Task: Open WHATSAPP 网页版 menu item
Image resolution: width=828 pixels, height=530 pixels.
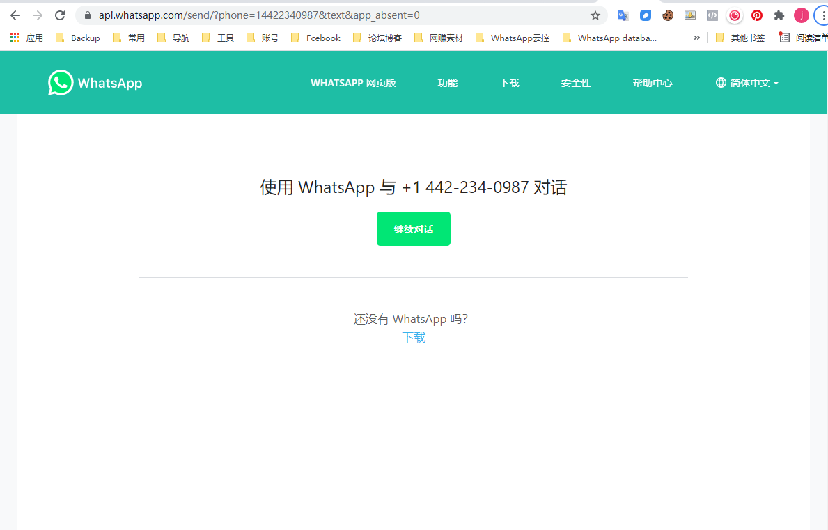Action: [x=353, y=83]
